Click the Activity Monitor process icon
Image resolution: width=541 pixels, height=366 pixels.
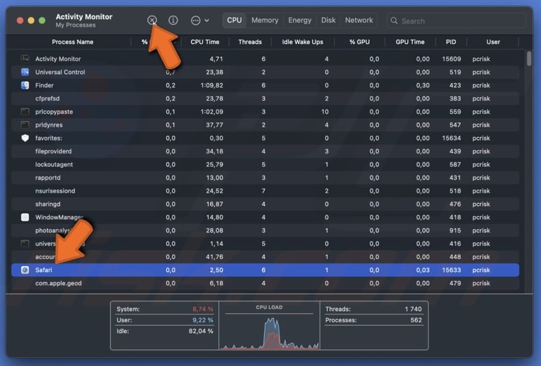(25, 59)
